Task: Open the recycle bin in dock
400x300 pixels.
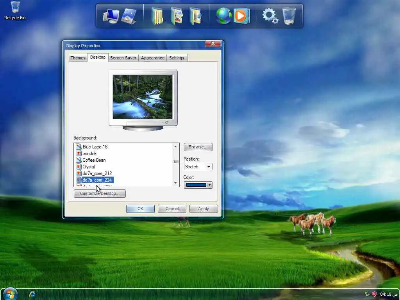Action: 289,16
